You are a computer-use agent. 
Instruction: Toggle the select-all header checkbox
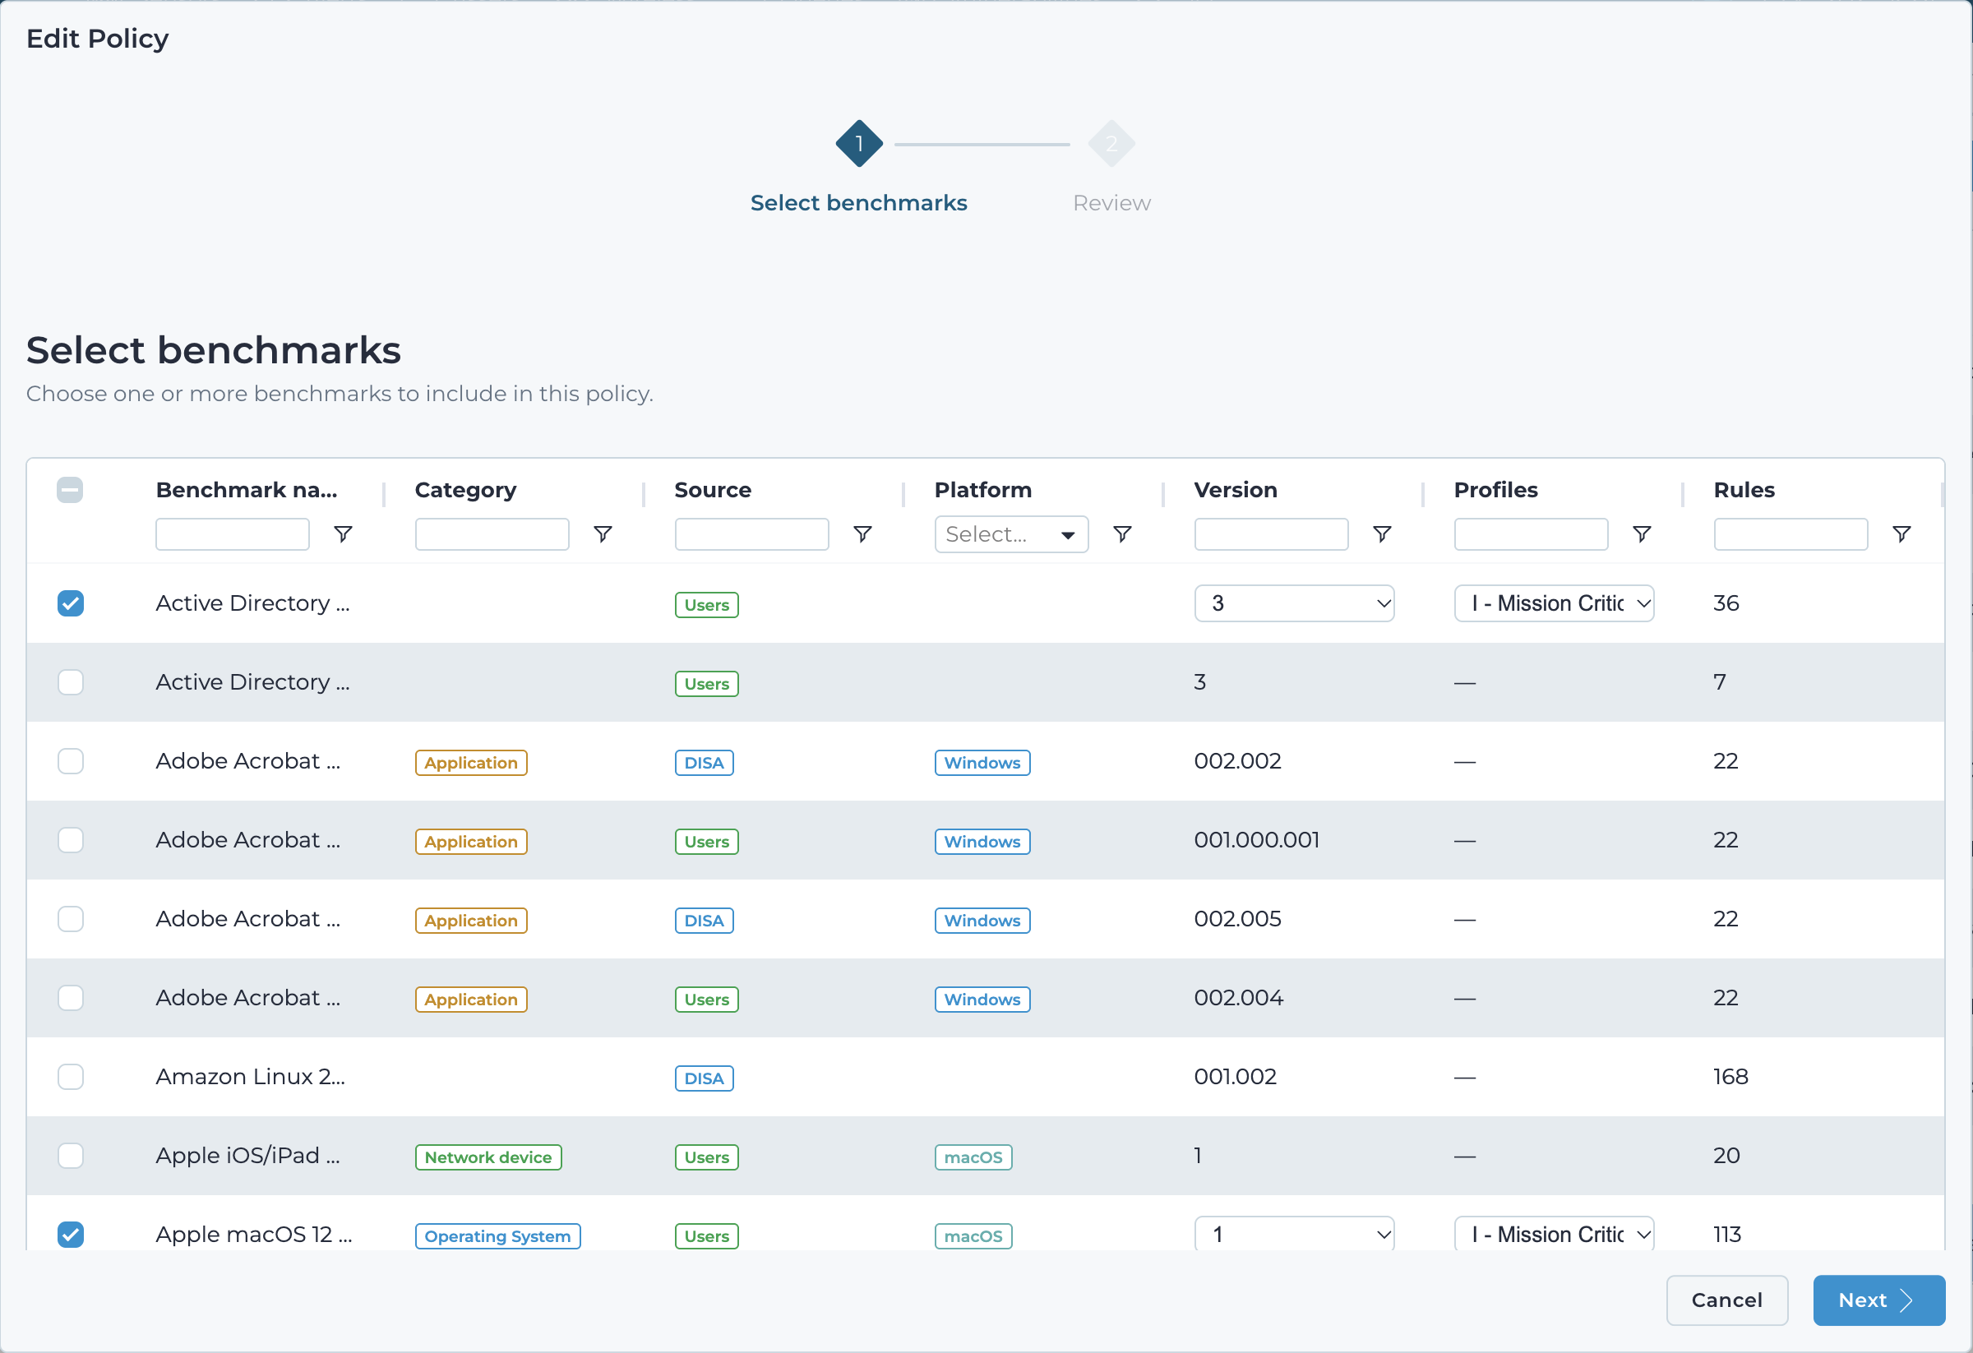click(71, 490)
